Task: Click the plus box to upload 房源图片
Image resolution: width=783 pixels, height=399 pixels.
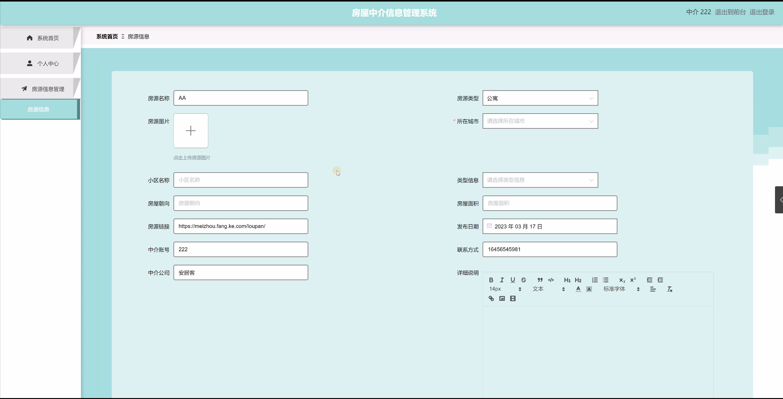Action: click(x=191, y=131)
